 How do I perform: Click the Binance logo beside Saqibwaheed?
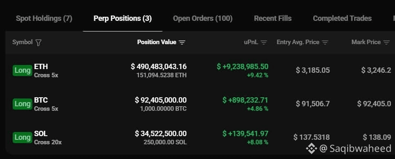click(311, 149)
